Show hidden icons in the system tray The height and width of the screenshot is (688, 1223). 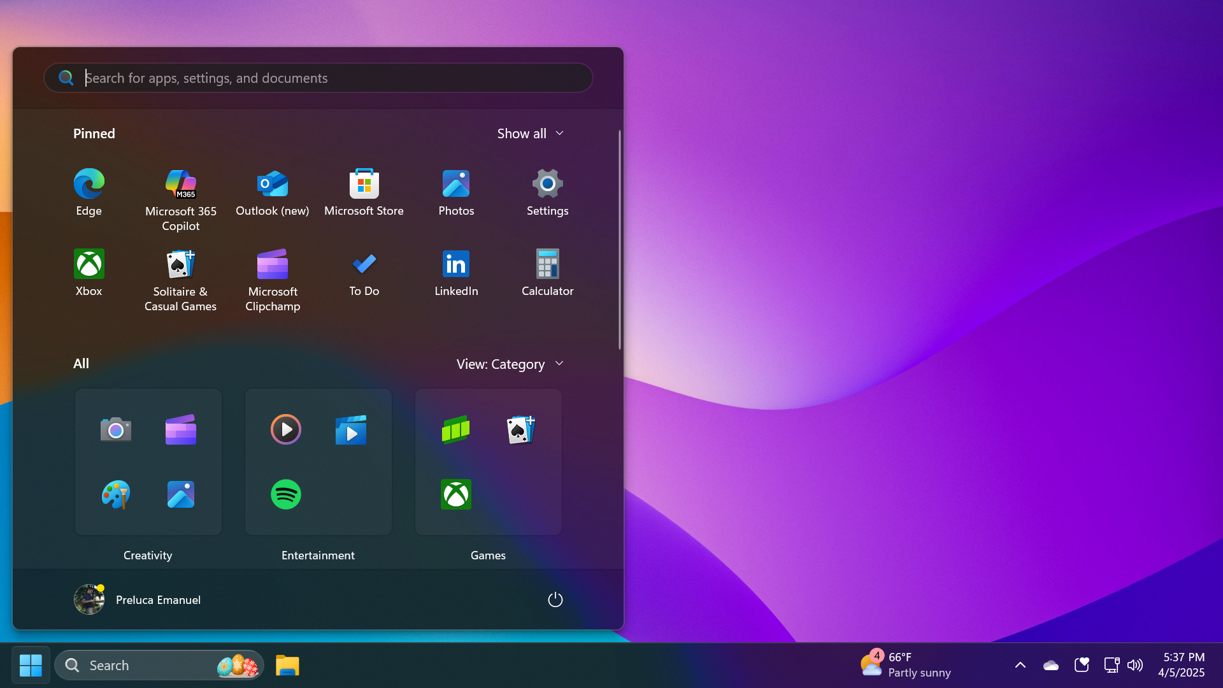coord(1020,664)
